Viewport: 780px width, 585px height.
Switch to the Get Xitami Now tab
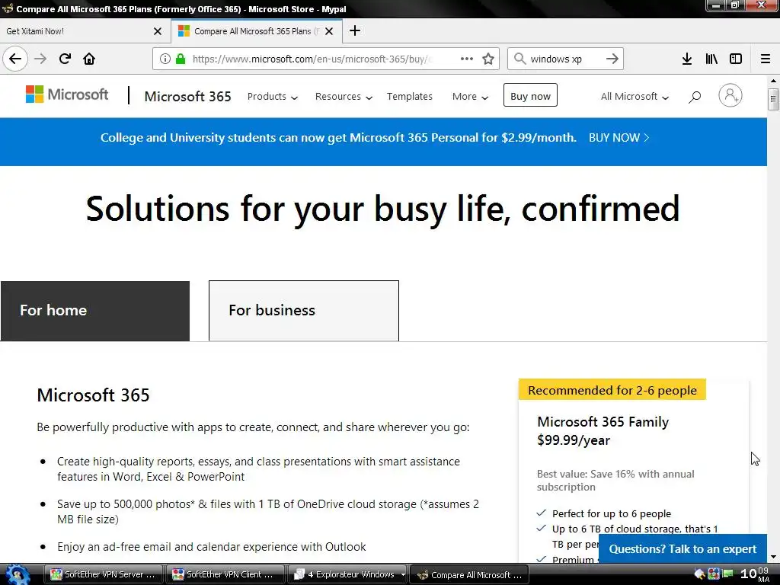point(79,31)
